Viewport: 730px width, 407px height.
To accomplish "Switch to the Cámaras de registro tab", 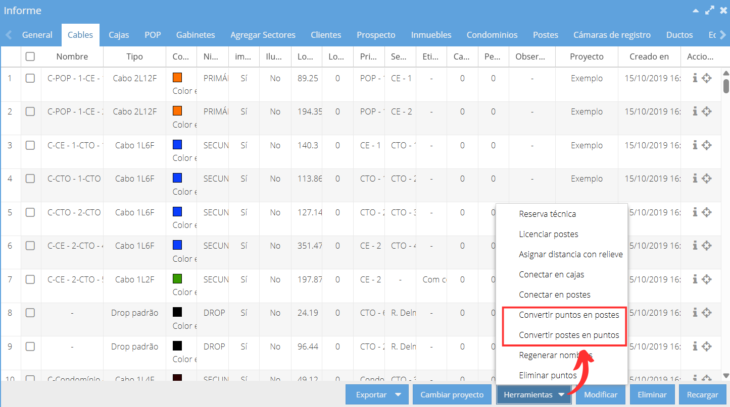I will [x=612, y=35].
